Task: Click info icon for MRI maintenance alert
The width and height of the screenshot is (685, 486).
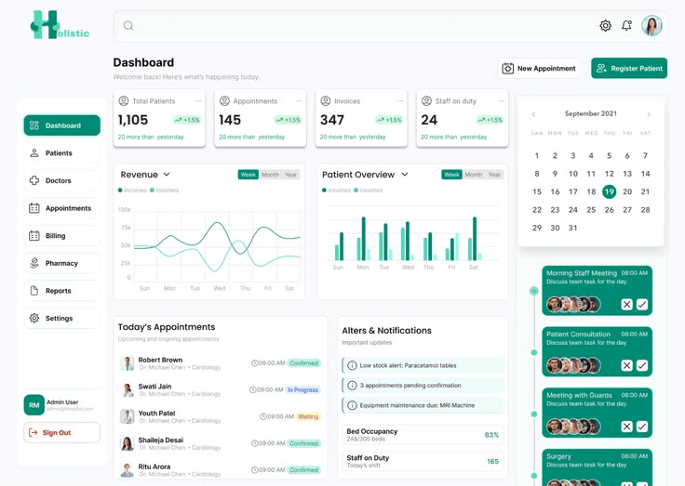Action: 352,405
